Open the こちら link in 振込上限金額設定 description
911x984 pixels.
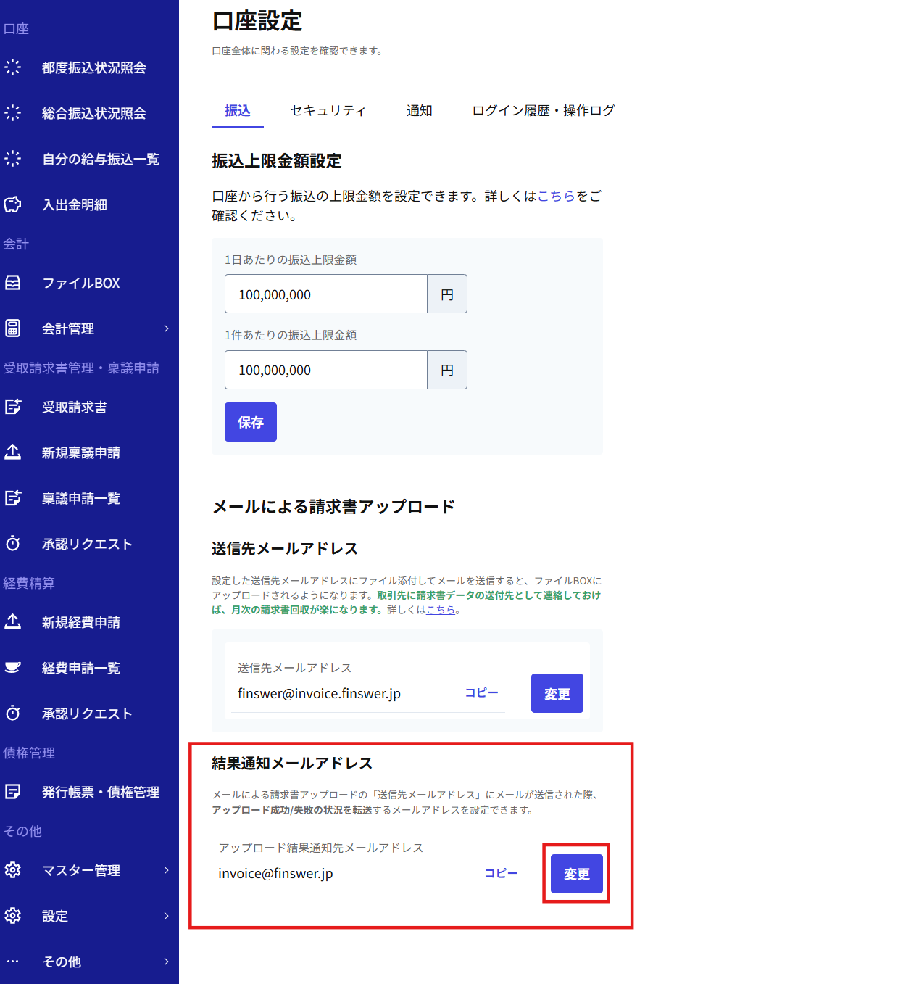[556, 196]
